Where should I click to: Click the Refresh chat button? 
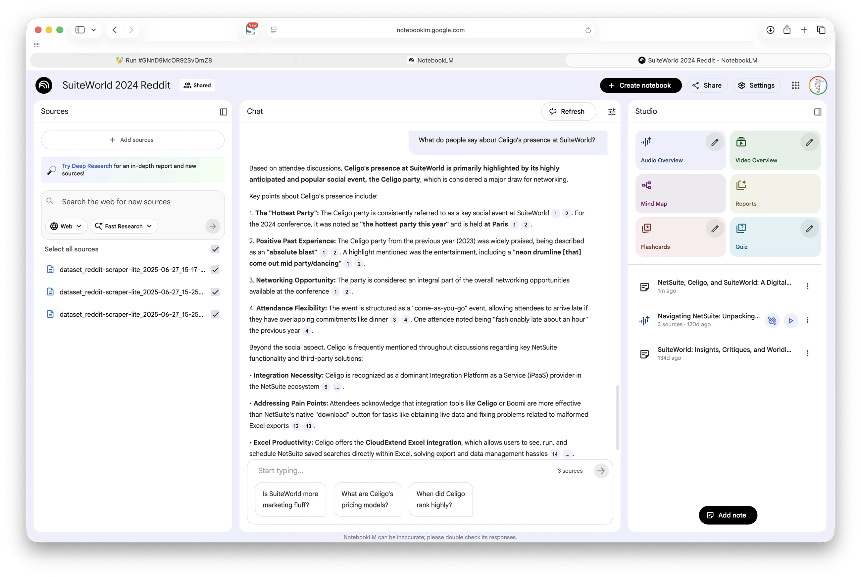[x=568, y=112]
